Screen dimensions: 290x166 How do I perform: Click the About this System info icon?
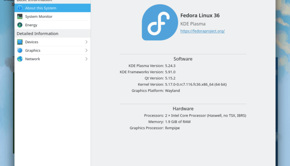coord(20,8)
